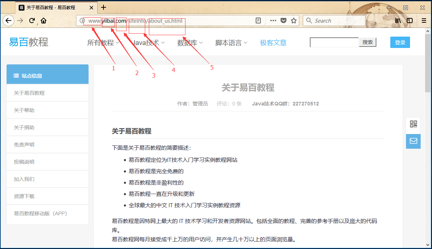This screenshot has height=249, width=432.
Task: Click the envelope mail icon on the right
Action: point(413,141)
